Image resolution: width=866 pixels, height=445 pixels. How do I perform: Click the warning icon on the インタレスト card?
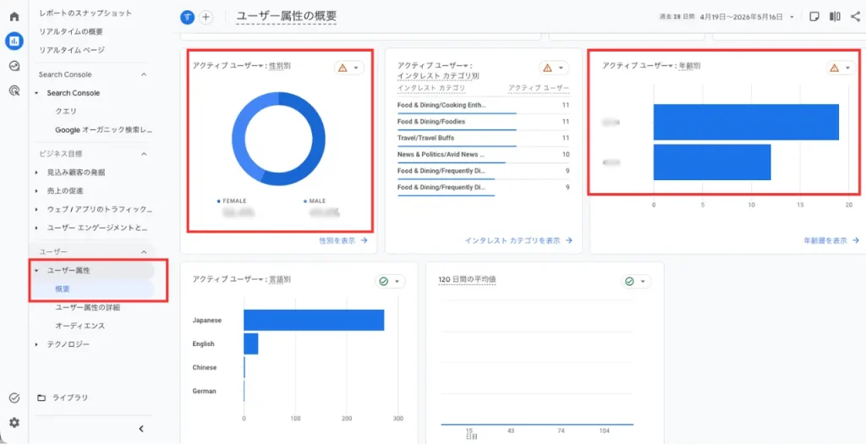547,68
